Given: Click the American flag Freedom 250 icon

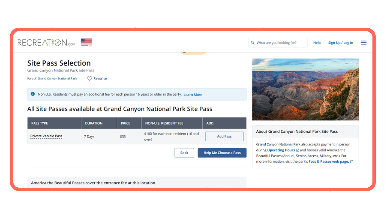Looking at the screenshot, I should [x=86, y=42].
